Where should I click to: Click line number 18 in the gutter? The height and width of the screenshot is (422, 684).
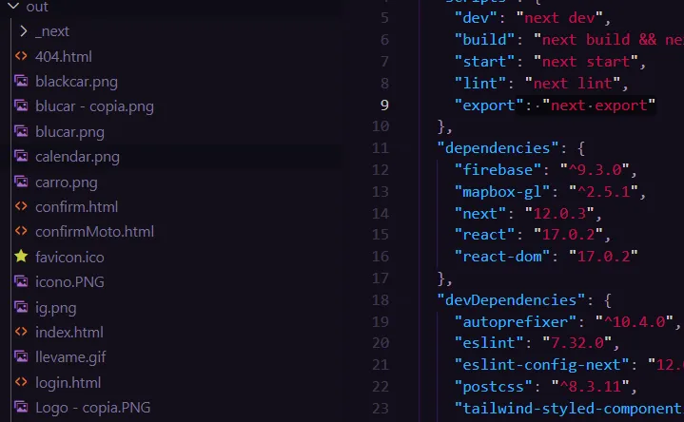click(381, 300)
